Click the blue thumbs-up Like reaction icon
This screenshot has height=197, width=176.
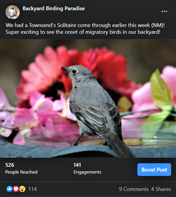(x=10, y=189)
